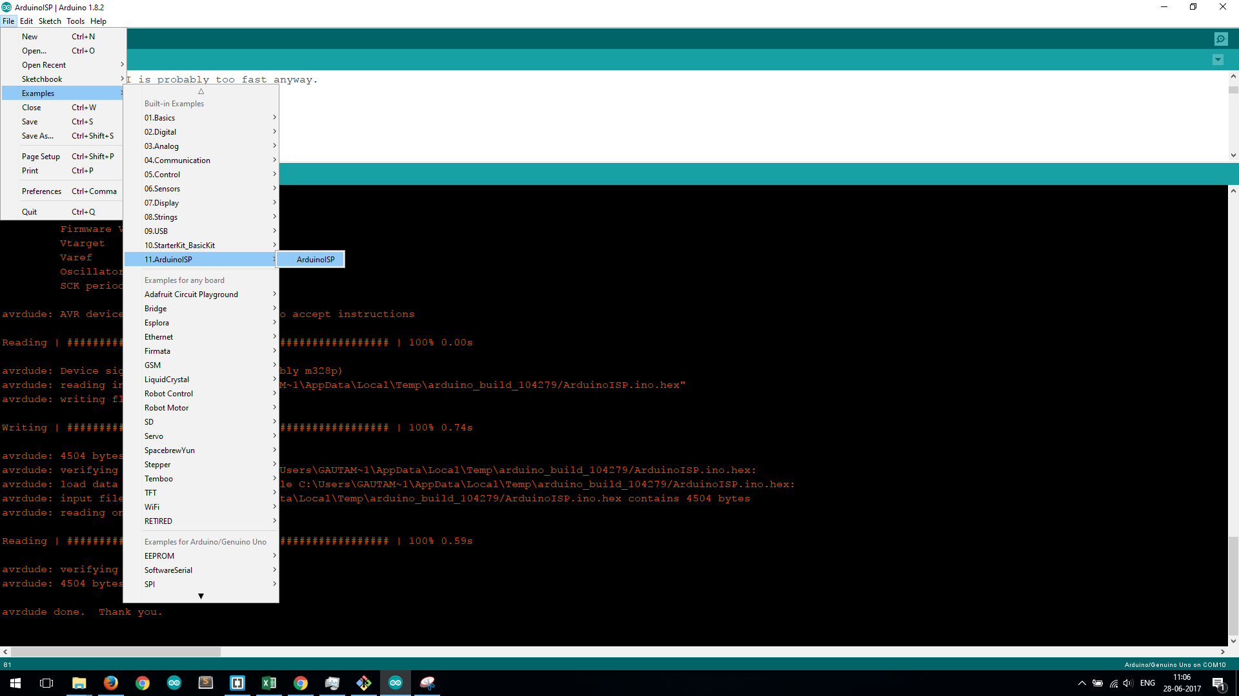Viewport: 1239px width, 696px height.
Task: Expand the Servo examples submenu
Action: tap(201, 436)
